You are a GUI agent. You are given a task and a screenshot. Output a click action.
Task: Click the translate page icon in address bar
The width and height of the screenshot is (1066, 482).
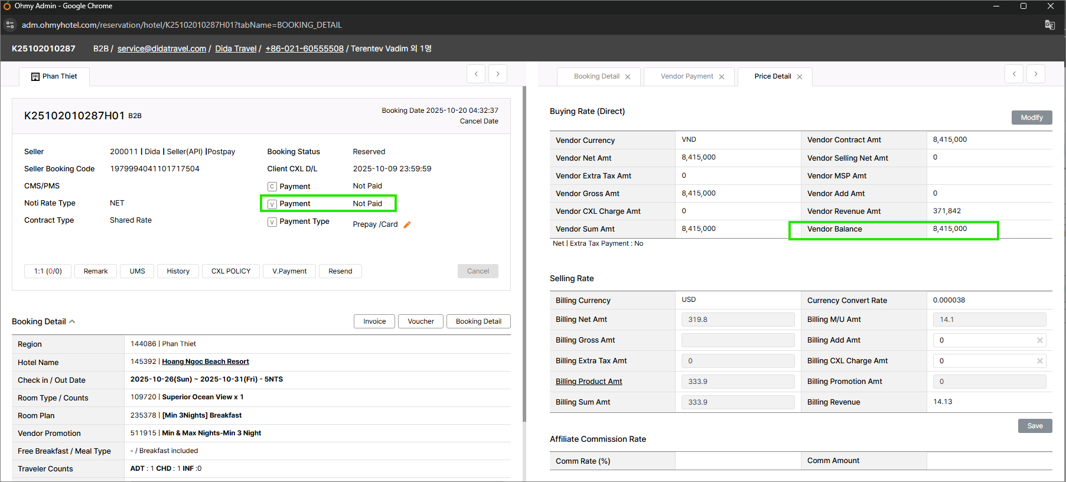(x=1049, y=25)
